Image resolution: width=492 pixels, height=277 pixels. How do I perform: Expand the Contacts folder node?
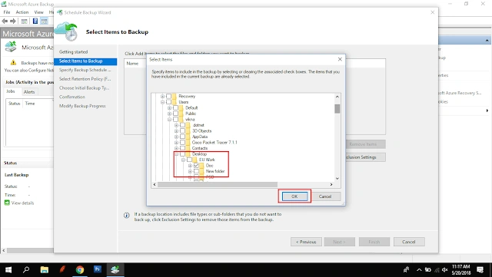176,148
